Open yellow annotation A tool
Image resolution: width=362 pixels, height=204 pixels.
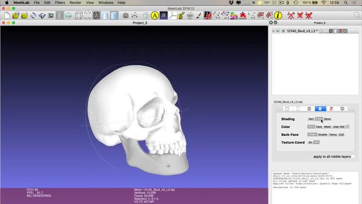pyautogui.click(x=154, y=15)
